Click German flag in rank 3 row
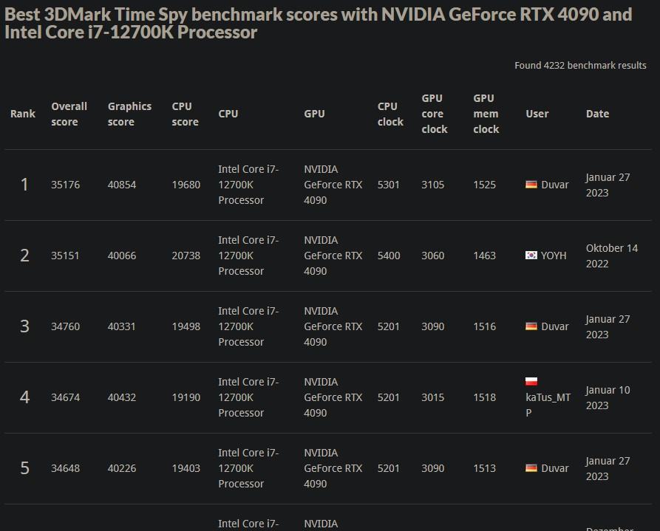 531,326
